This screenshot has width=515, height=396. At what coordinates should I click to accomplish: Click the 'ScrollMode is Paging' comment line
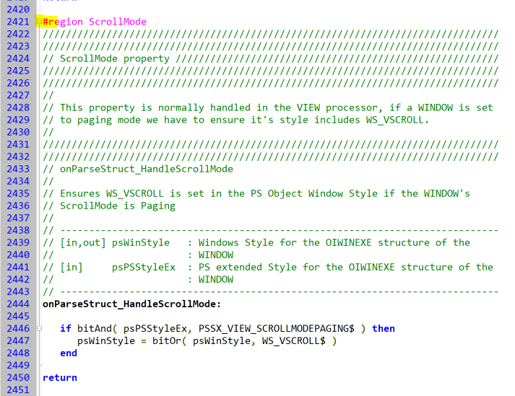click(118, 206)
